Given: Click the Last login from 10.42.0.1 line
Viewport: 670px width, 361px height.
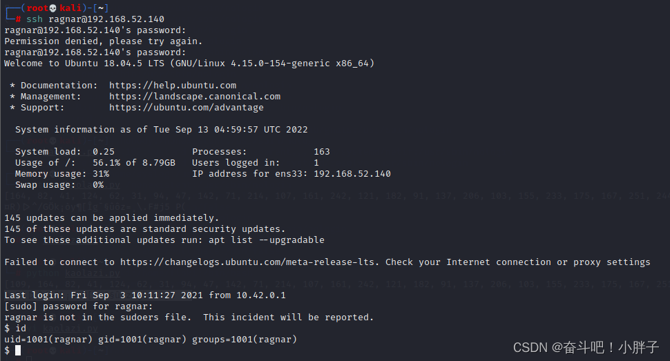Looking at the screenshot, I should click(145, 295).
